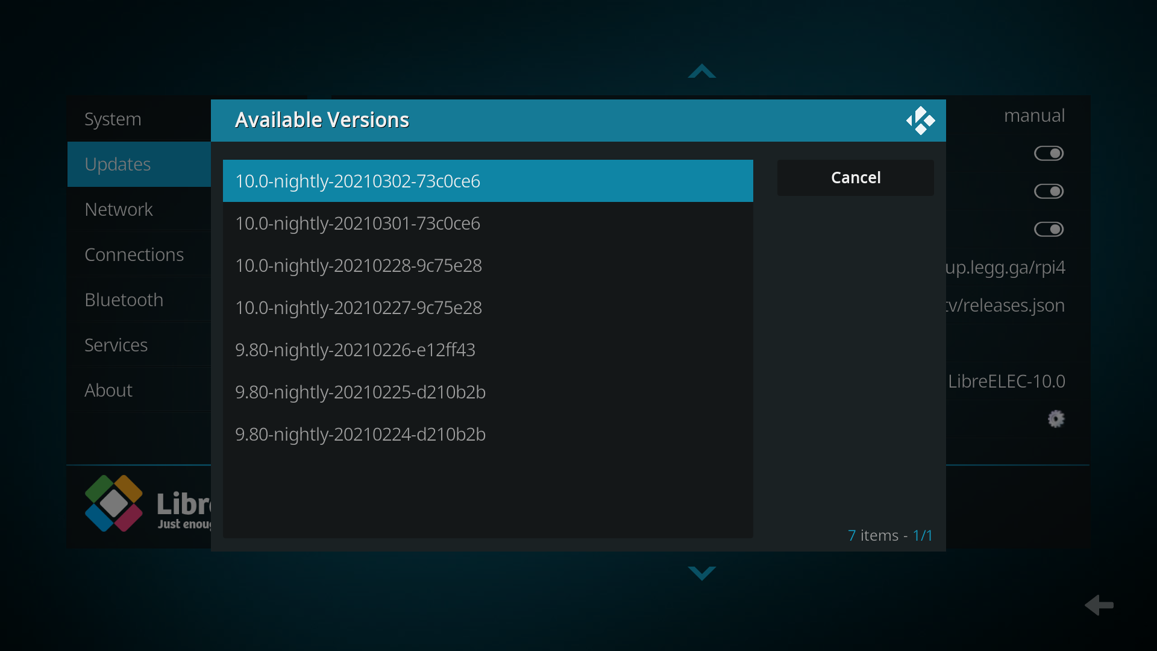The image size is (1157, 651).
Task: Select version 9.80-nightly-20210224-d210b2b
Action: pos(488,434)
